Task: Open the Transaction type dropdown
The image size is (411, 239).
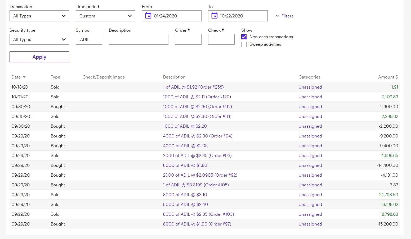Action: tap(39, 16)
